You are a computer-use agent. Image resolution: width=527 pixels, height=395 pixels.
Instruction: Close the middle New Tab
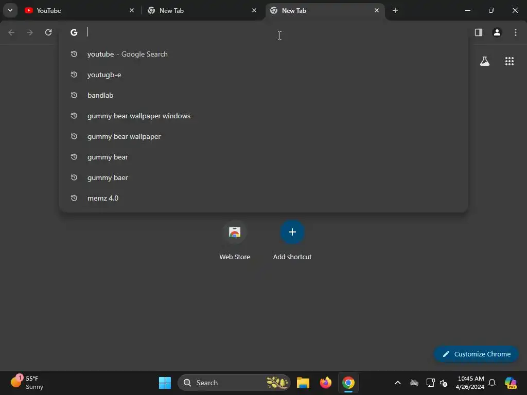(x=254, y=10)
